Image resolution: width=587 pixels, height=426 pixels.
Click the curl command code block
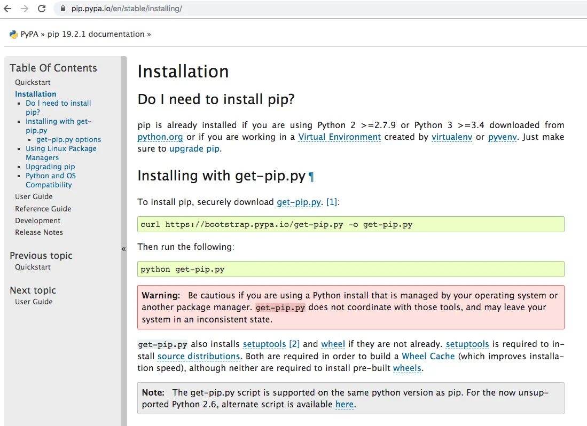351,224
